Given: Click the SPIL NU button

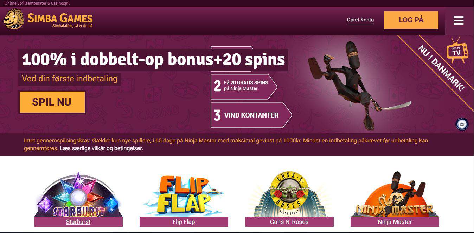Looking at the screenshot, I should coord(52,102).
